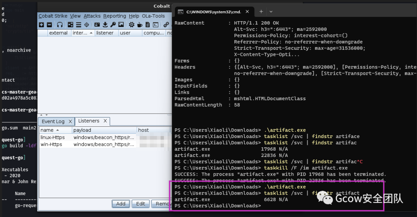
Task: Click 'InputFields' label in terminal output
Action: click(191, 86)
